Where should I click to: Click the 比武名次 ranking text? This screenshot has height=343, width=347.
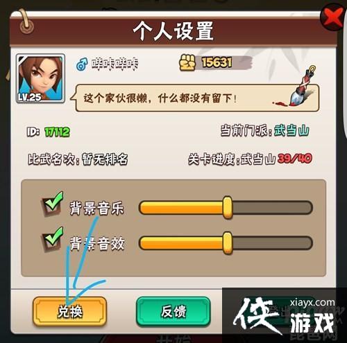(78, 159)
